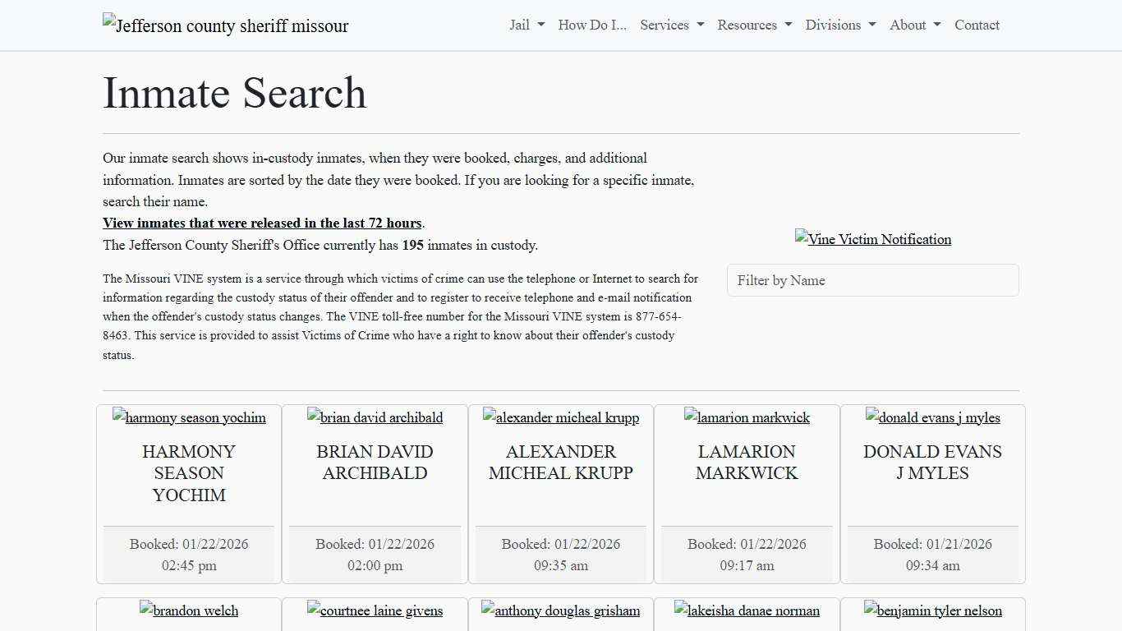Expand the Jail dropdown menu

point(526,25)
